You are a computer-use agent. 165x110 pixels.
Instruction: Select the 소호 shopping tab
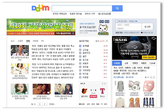126,63
